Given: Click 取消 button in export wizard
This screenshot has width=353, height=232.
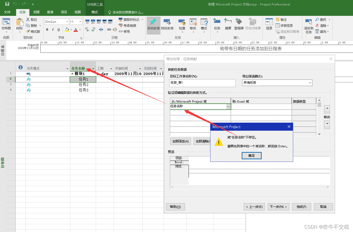Looking at the screenshot, I should [323, 207].
